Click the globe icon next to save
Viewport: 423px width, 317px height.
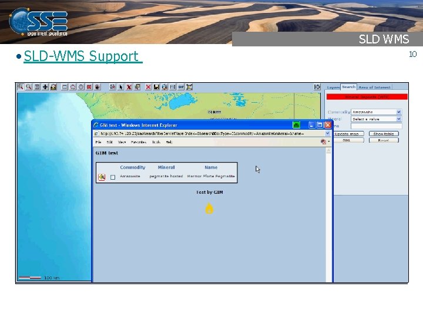(x=164, y=87)
